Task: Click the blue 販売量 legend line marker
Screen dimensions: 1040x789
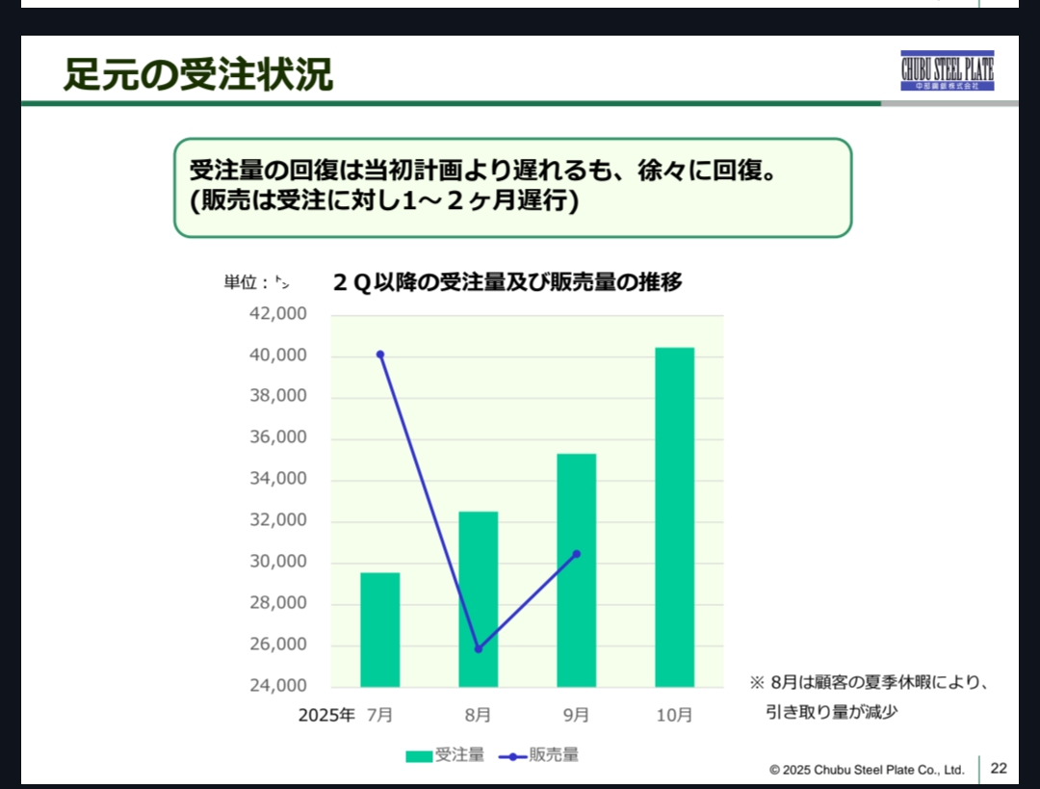Action: (x=512, y=756)
